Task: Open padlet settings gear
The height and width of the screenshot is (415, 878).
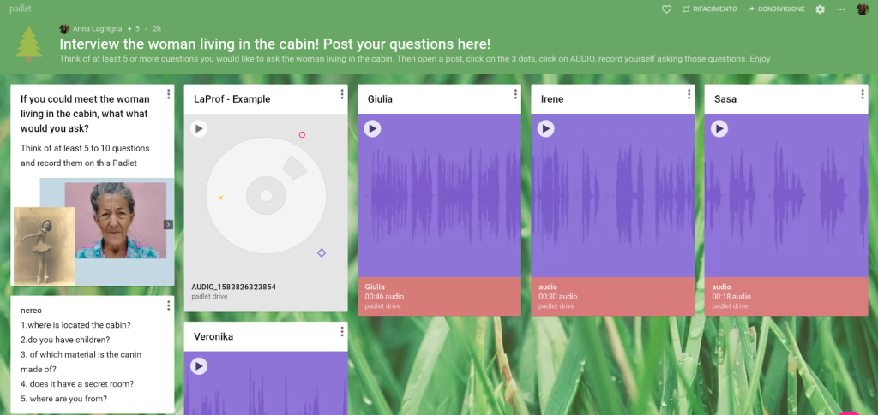Action: pos(820,9)
